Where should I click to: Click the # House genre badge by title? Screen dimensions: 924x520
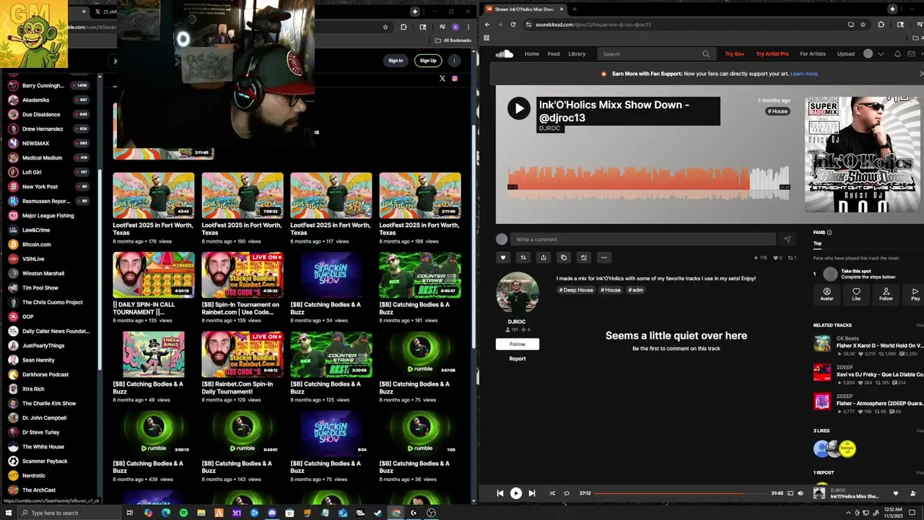coord(777,111)
